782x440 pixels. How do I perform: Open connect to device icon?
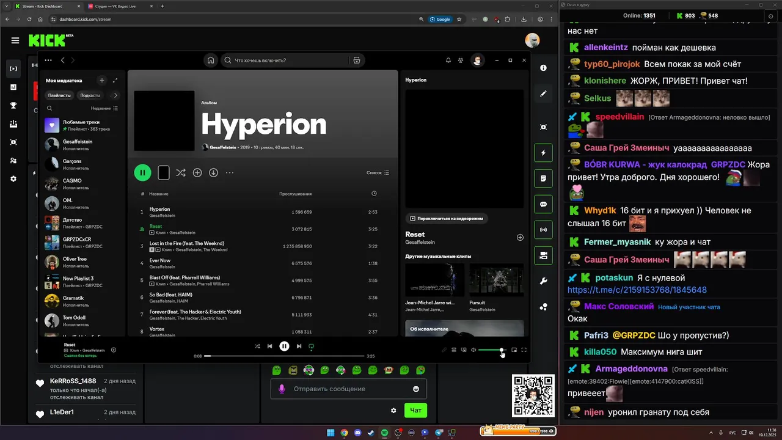pos(464,350)
